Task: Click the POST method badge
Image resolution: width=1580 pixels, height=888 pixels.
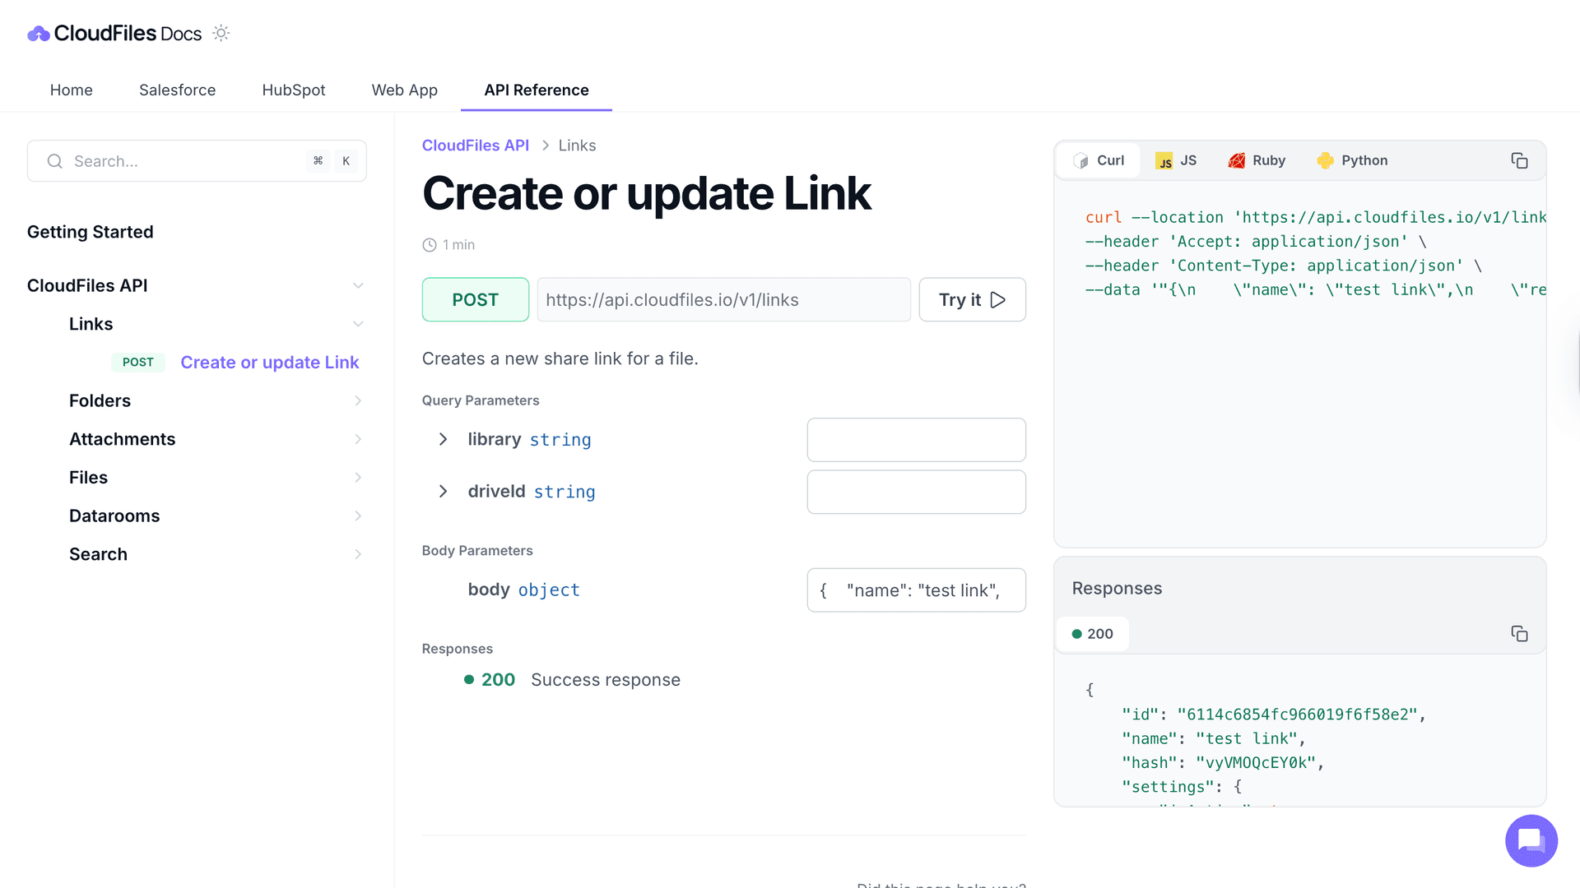Action: [476, 299]
